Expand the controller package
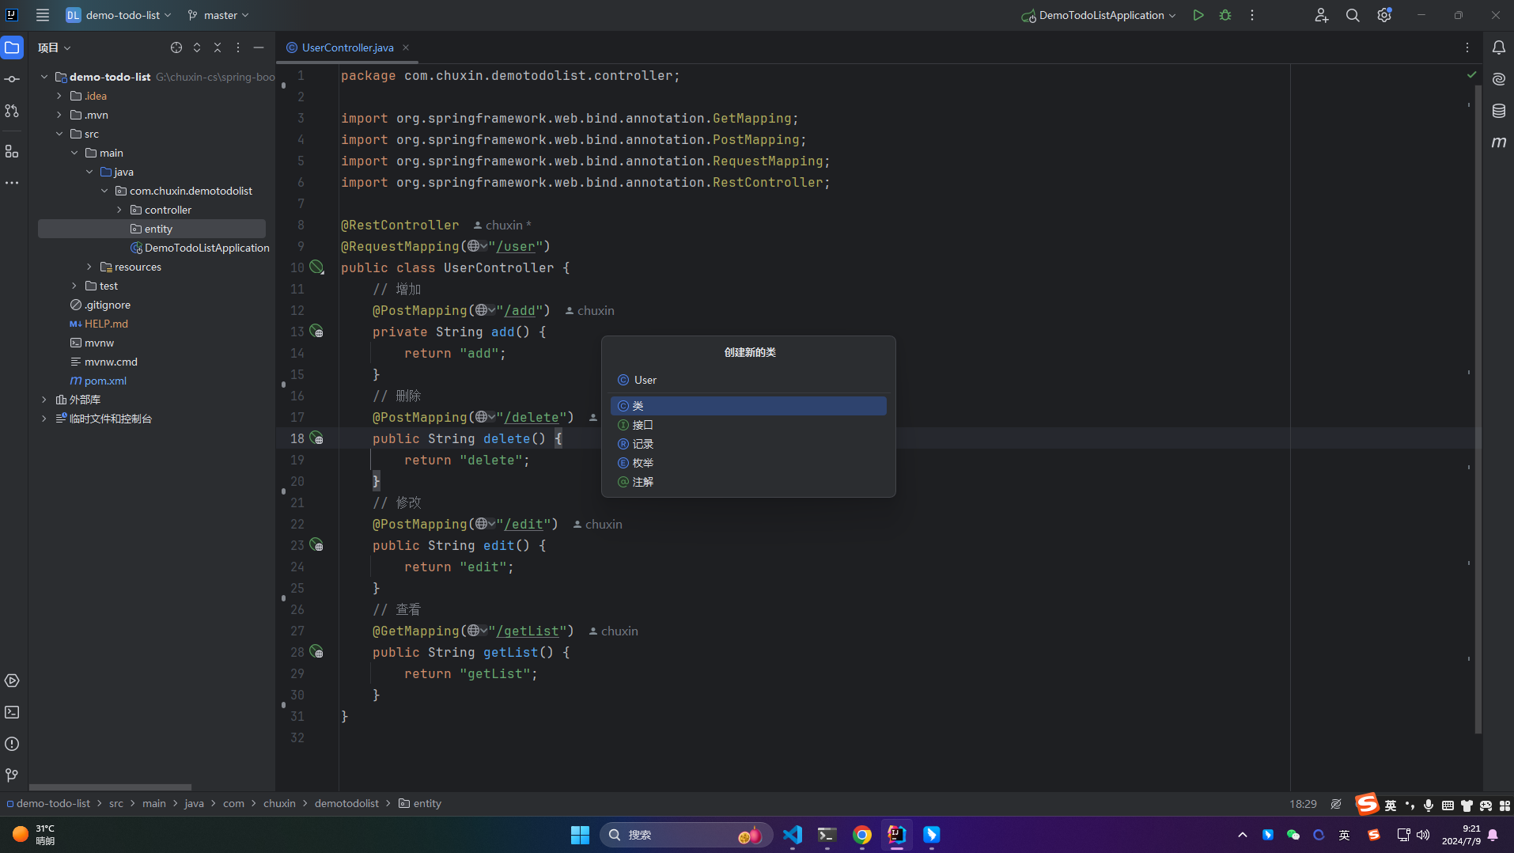Image resolution: width=1514 pixels, height=853 pixels. (x=119, y=210)
